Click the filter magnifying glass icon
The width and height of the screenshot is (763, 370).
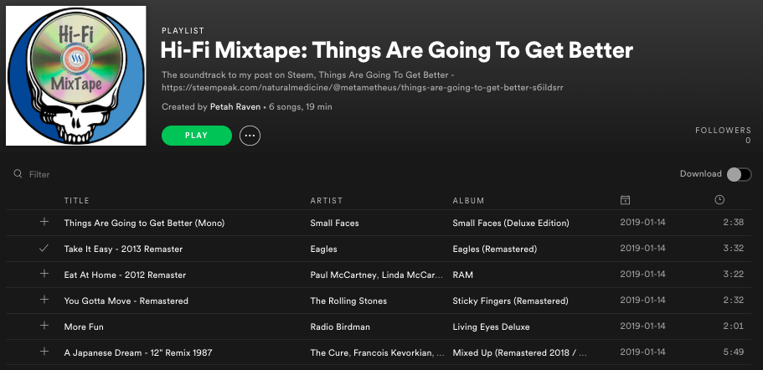[18, 174]
